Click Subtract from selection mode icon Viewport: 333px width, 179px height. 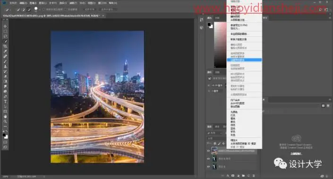click(x=29, y=9)
